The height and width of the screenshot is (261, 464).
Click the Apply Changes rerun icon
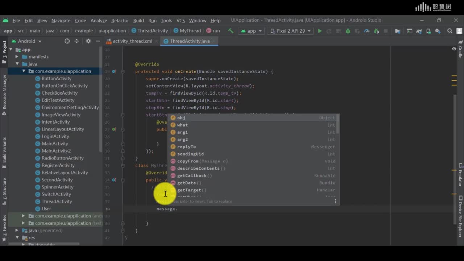coord(329,31)
